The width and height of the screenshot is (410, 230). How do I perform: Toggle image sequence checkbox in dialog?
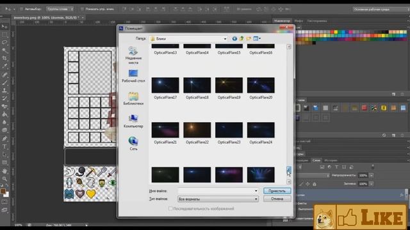[170, 208]
